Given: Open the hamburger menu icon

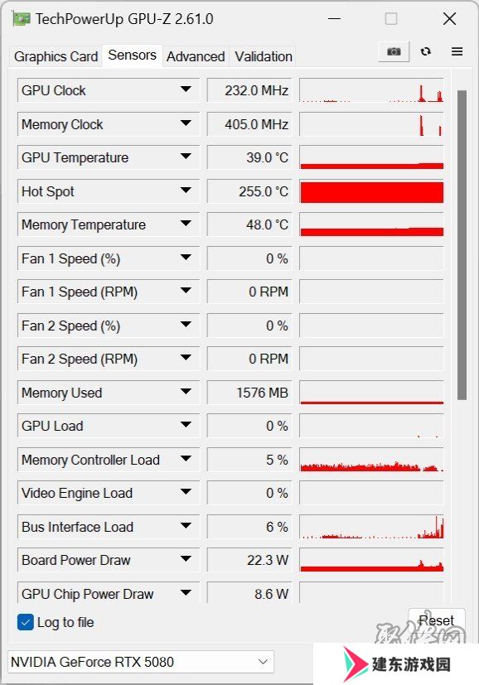Looking at the screenshot, I should [x=457, y=52].
